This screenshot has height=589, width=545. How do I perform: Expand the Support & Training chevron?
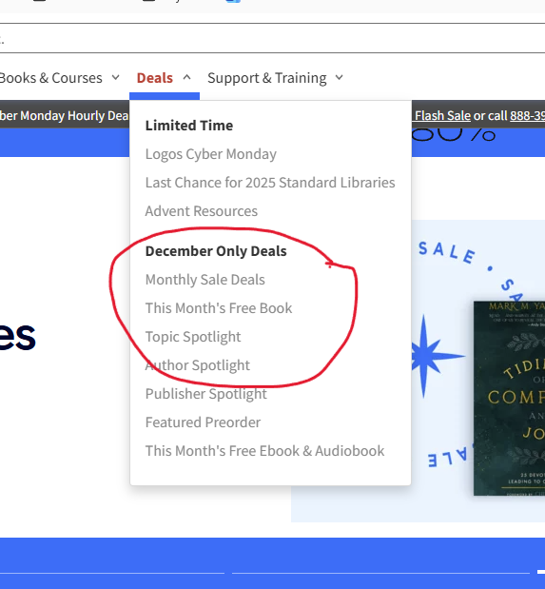pyautogui.click(x=340, y=77)
